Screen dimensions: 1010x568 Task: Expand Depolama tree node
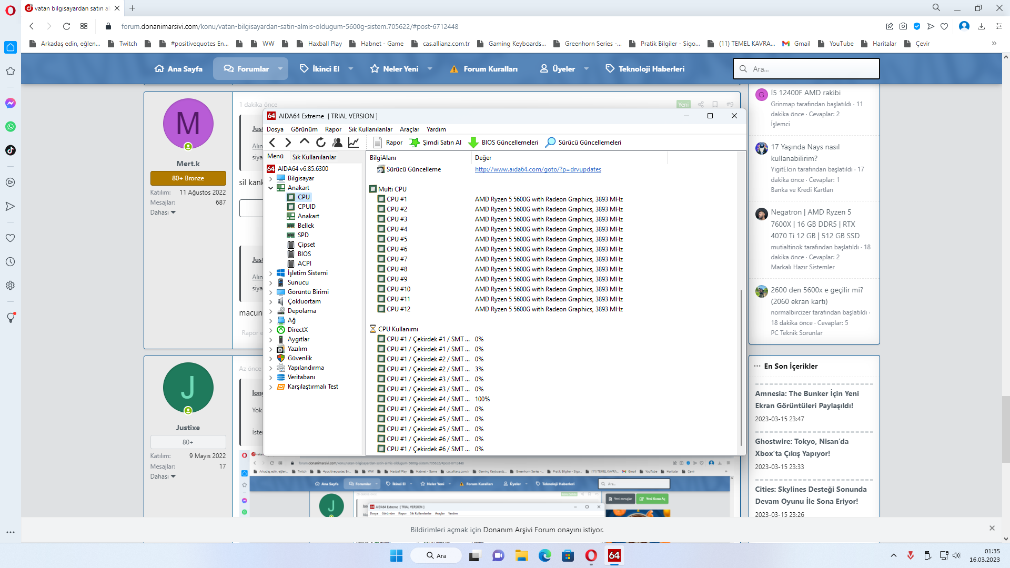[x=271, y=311]
